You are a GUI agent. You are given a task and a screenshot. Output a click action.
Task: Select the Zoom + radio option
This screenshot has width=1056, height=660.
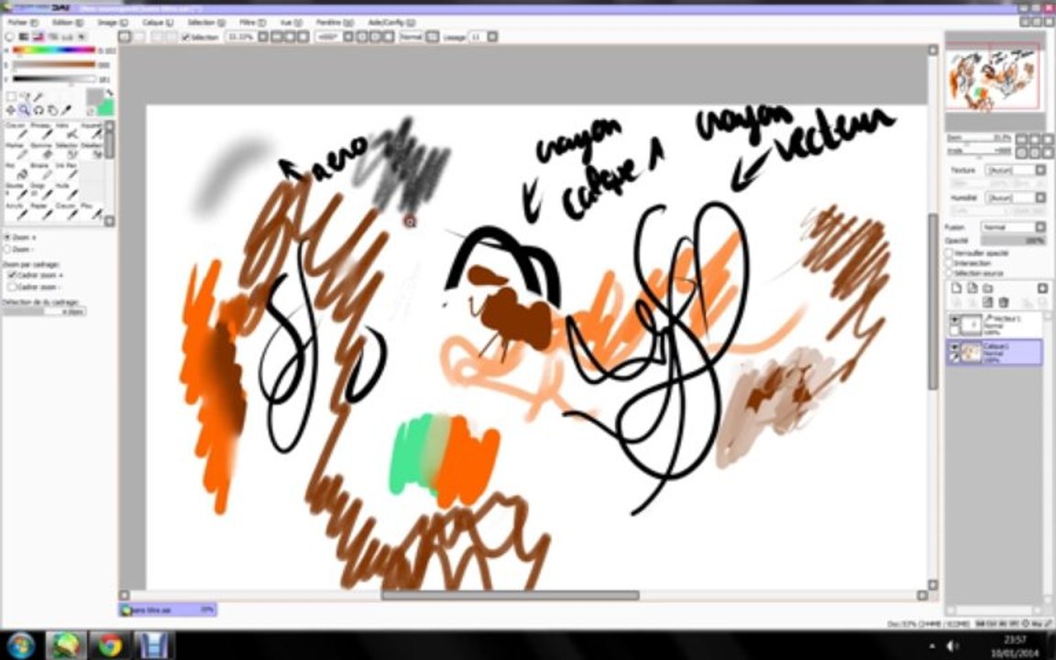7,237
